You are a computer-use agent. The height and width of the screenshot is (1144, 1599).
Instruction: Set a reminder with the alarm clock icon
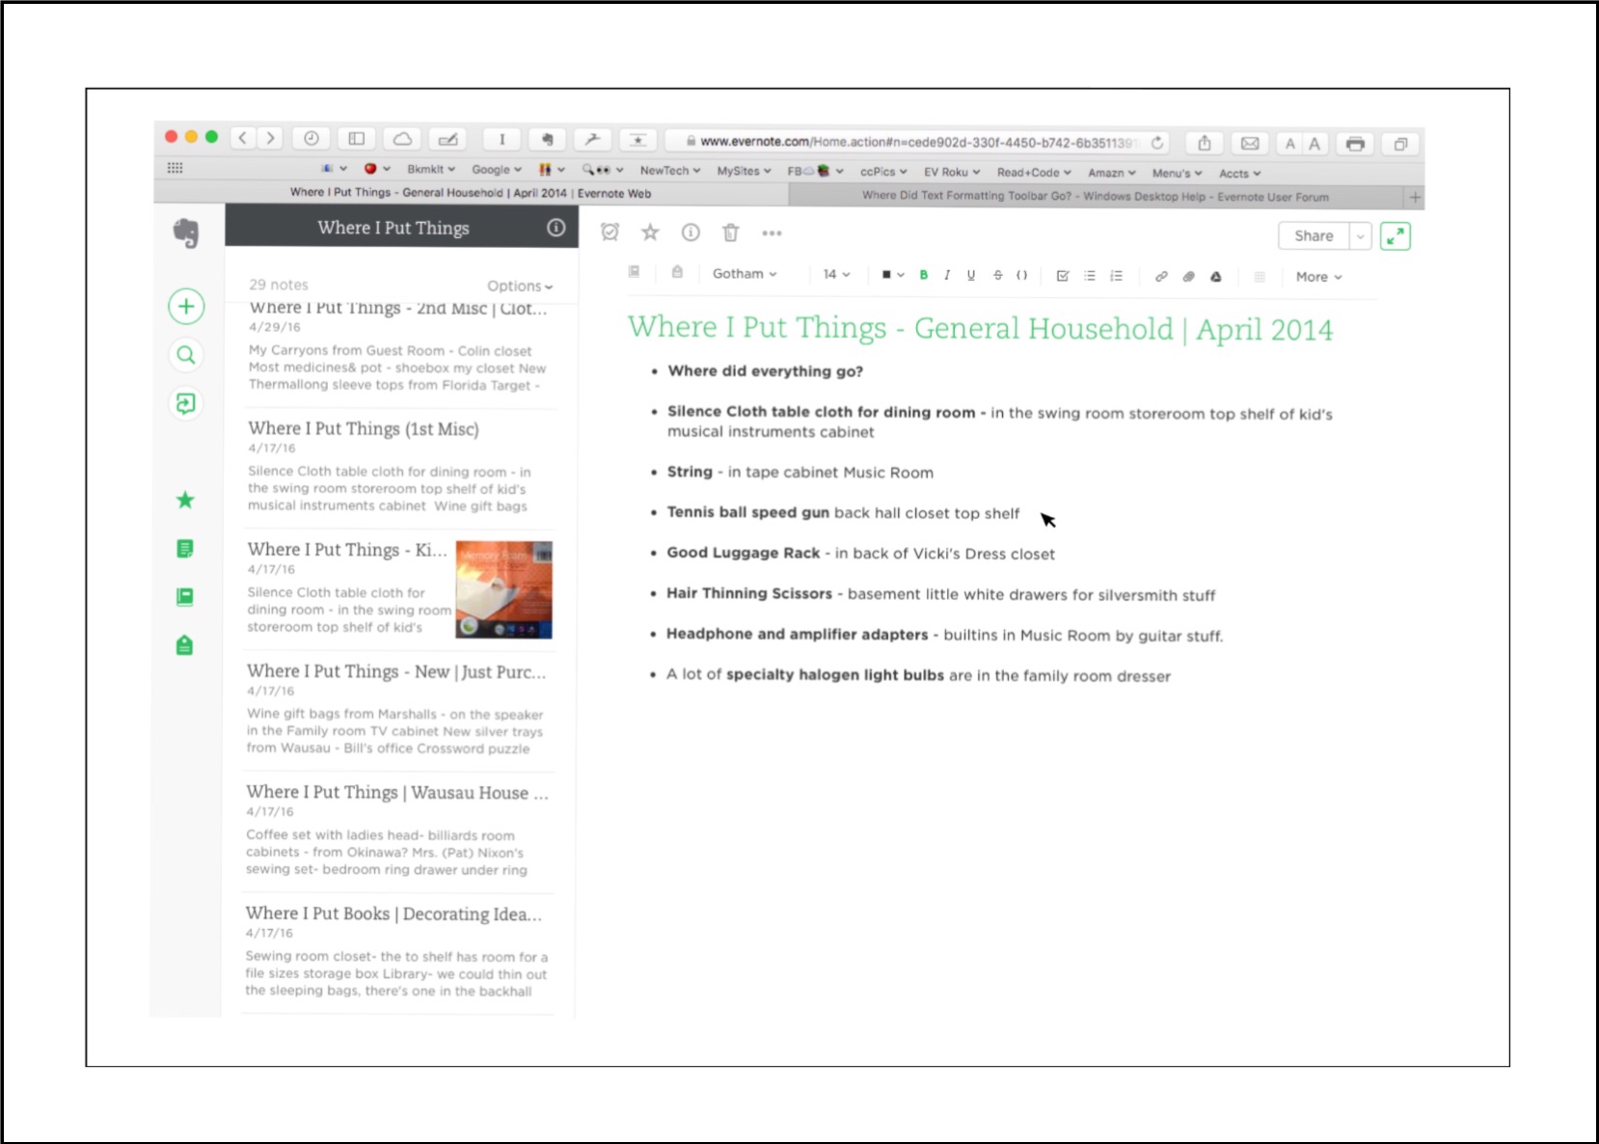pos(608,232)
